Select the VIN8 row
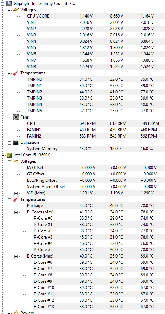This screenshot has height=314, width=165. point(95,67)
